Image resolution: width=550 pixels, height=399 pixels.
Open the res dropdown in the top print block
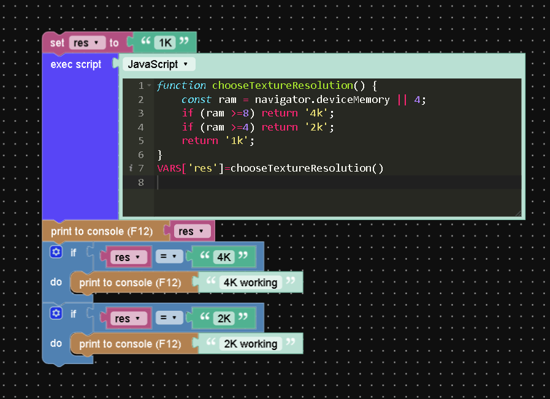pyautogui.click(x=192, y=232)
